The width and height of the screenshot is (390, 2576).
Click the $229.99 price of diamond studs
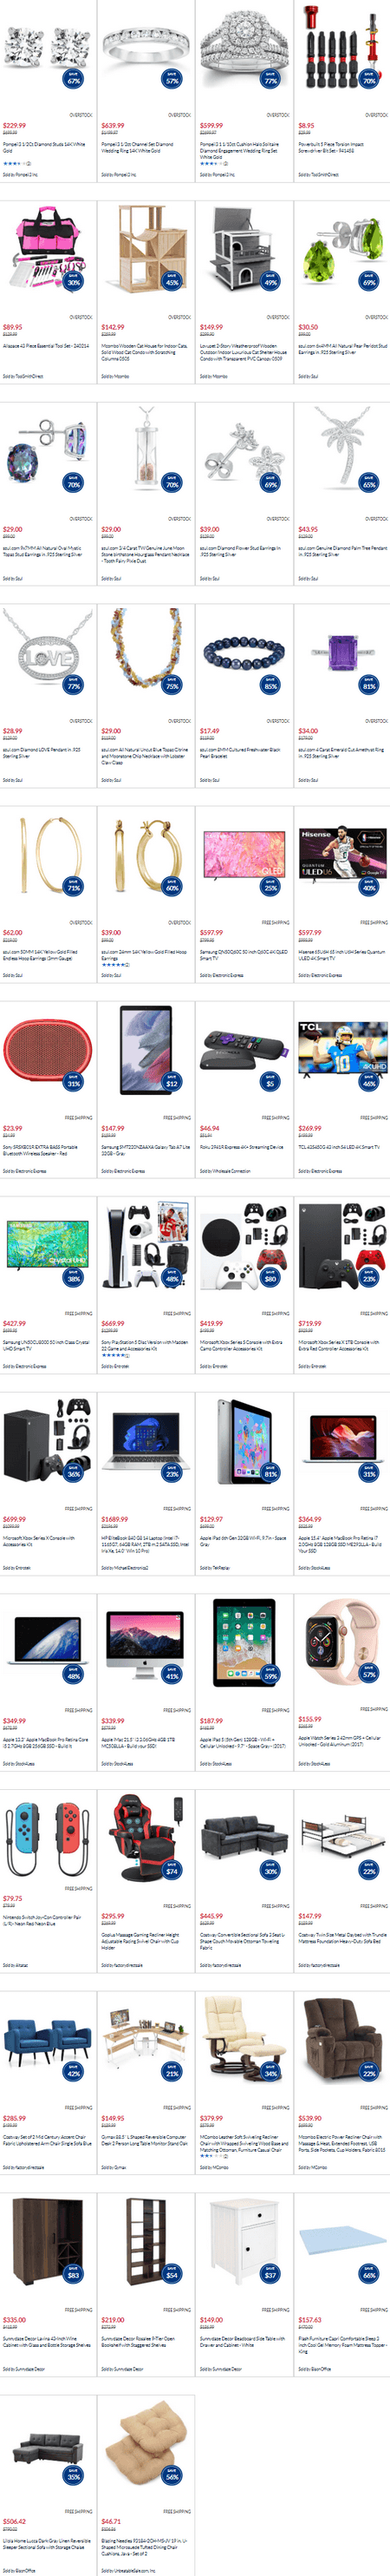pos(14,126)
